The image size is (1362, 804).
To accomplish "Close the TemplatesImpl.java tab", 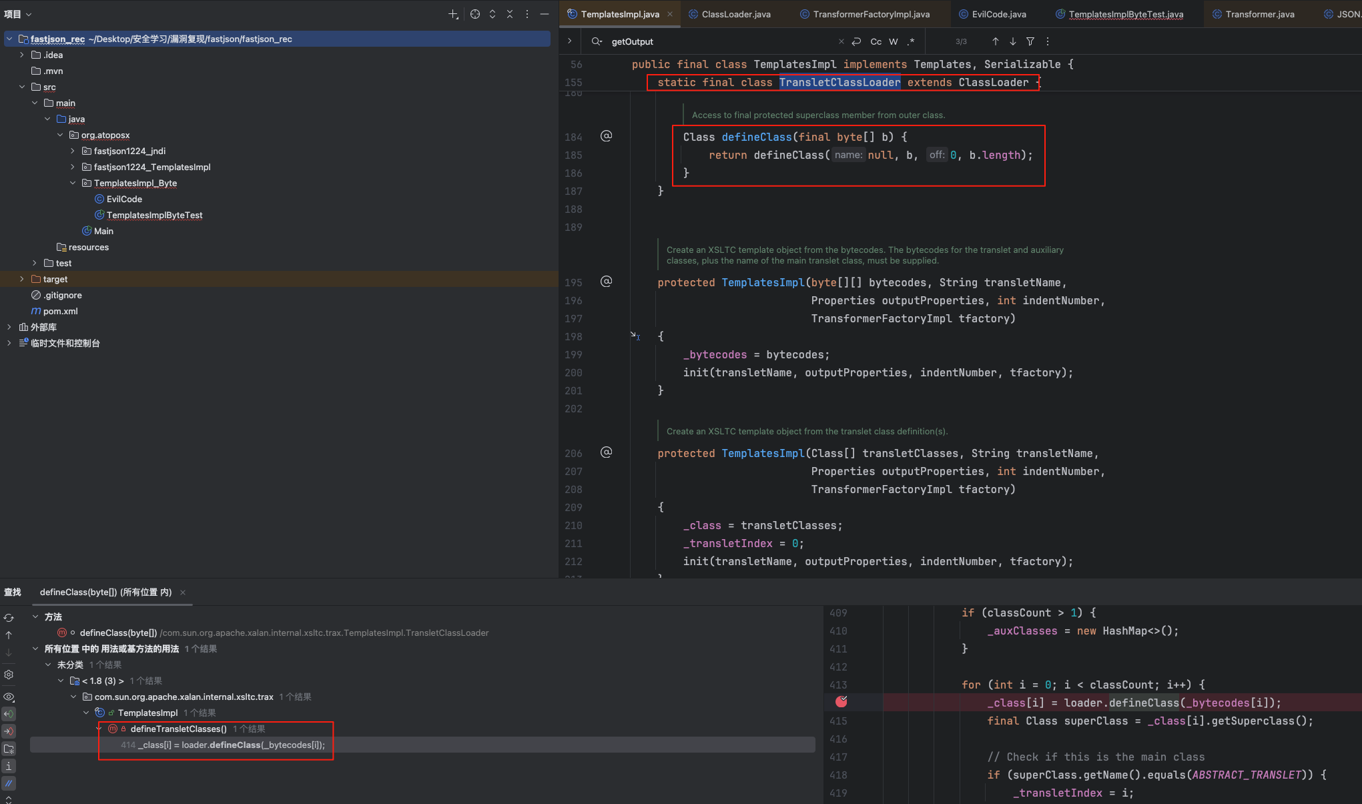I will coord(670,14).
